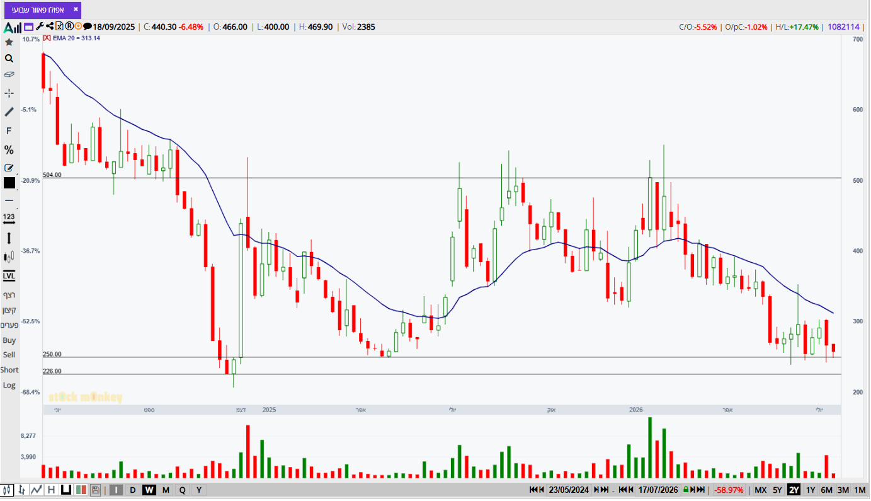Set the chart range to 3M
The image size is (871, 501).
click(843, 490)
